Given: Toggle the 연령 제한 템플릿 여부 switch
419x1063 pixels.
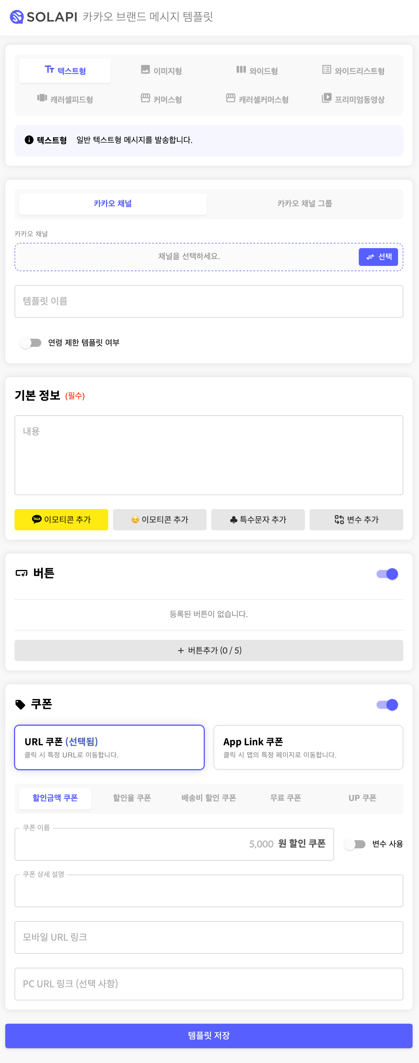Looking at the screenshot, I should (31, 342).
